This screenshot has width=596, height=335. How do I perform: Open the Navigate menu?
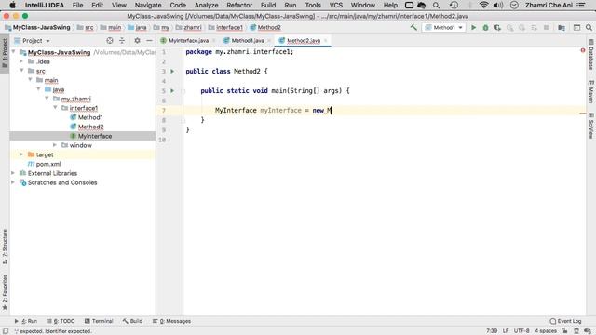(148, 6)
